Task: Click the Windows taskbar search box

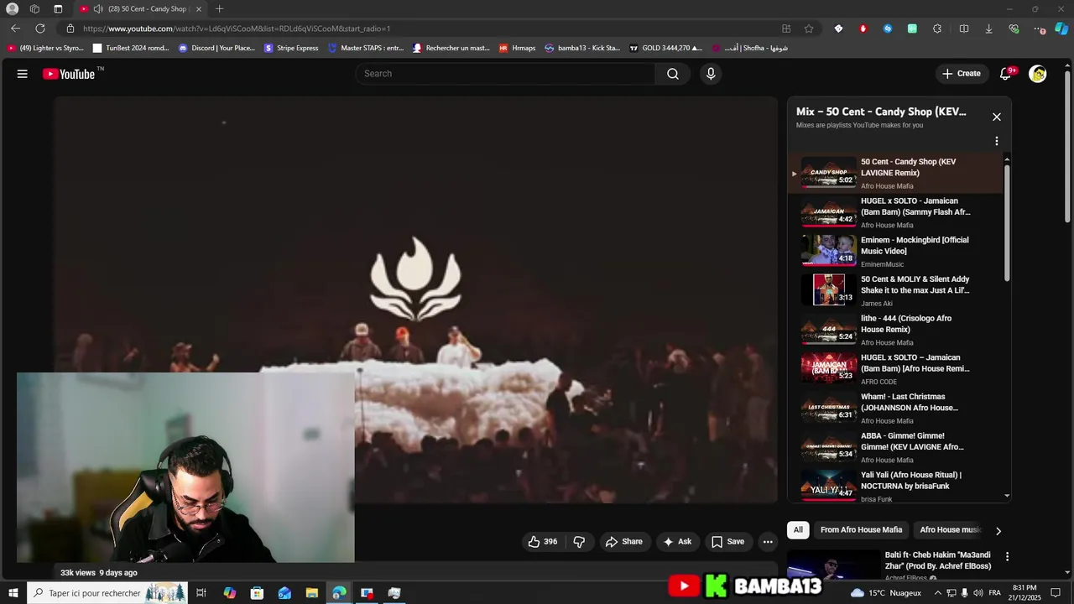Action: click(107, 593)
